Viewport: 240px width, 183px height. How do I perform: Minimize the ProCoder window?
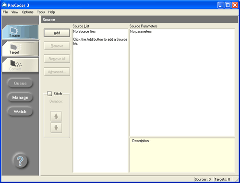tap(220, 5)
